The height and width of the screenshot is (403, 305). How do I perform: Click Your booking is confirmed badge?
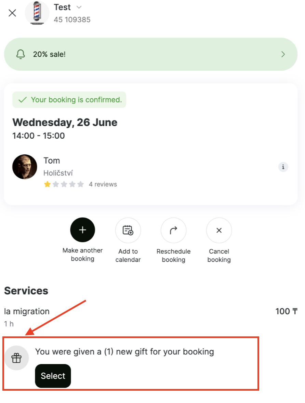coord(69,100)
